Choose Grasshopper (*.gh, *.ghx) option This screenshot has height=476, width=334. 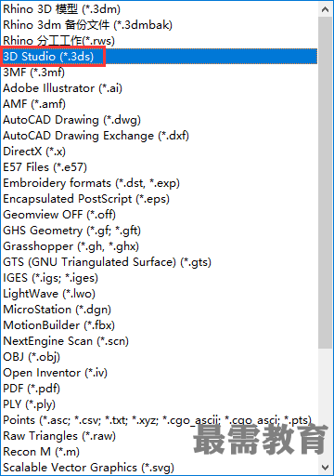(x=160, y=246)
